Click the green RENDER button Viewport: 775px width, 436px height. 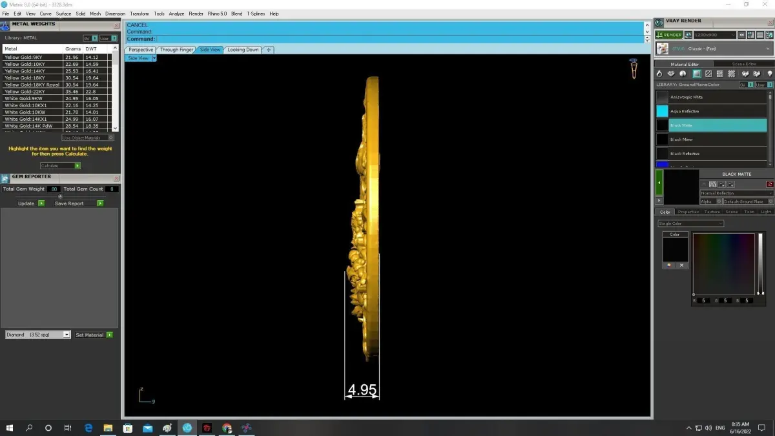tap(669, 35)
